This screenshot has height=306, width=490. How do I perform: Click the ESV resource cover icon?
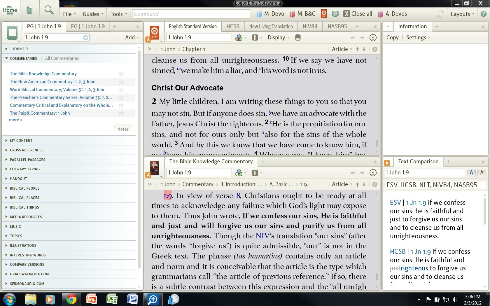coord(154,33)
